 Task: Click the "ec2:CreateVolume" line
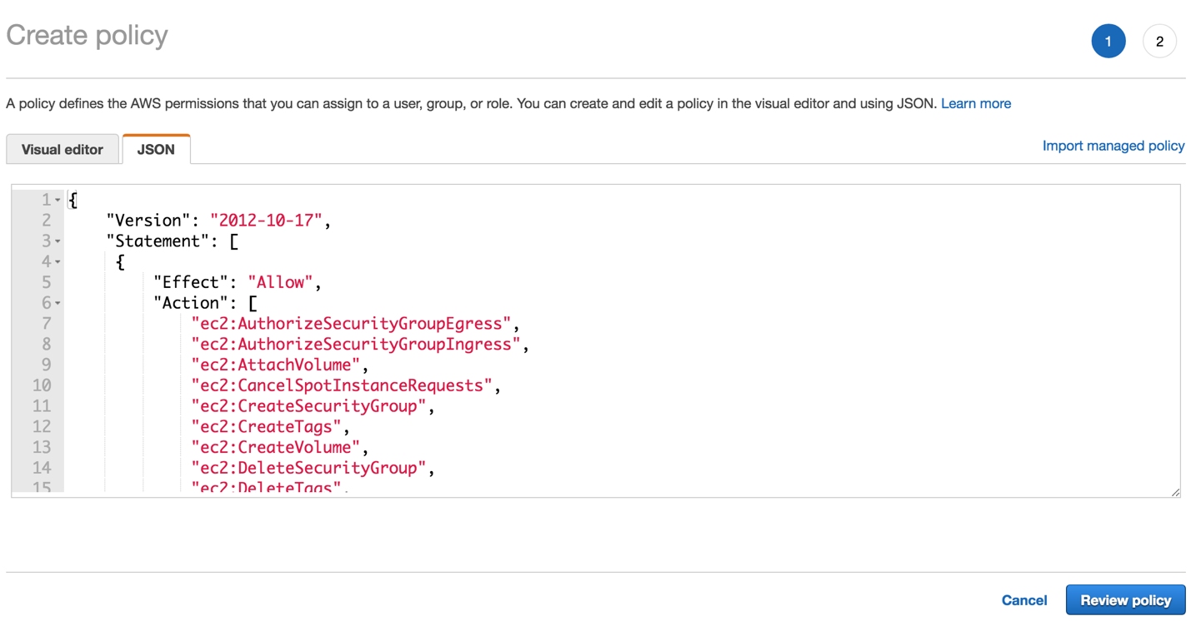276,447
